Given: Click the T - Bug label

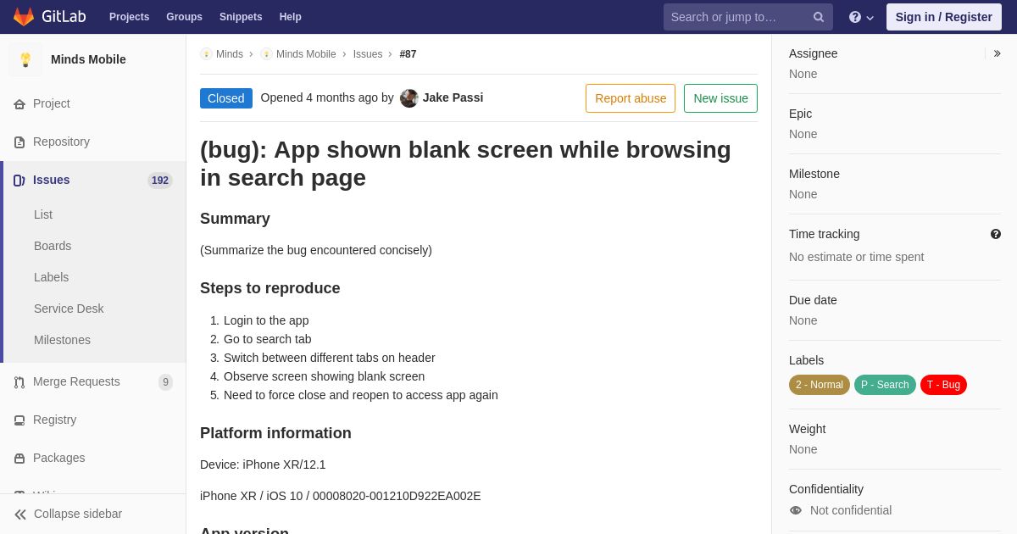Looking at the screenshot, I should point(943,385).
